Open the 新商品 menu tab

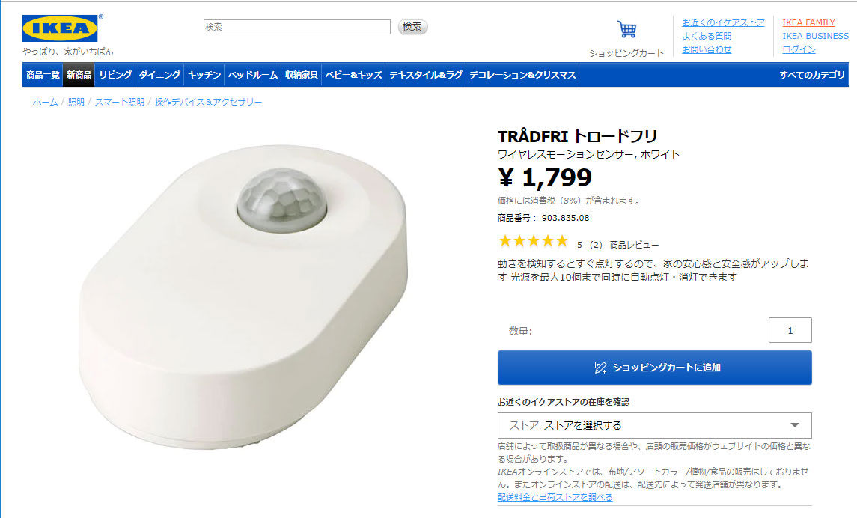click(79, 75)
